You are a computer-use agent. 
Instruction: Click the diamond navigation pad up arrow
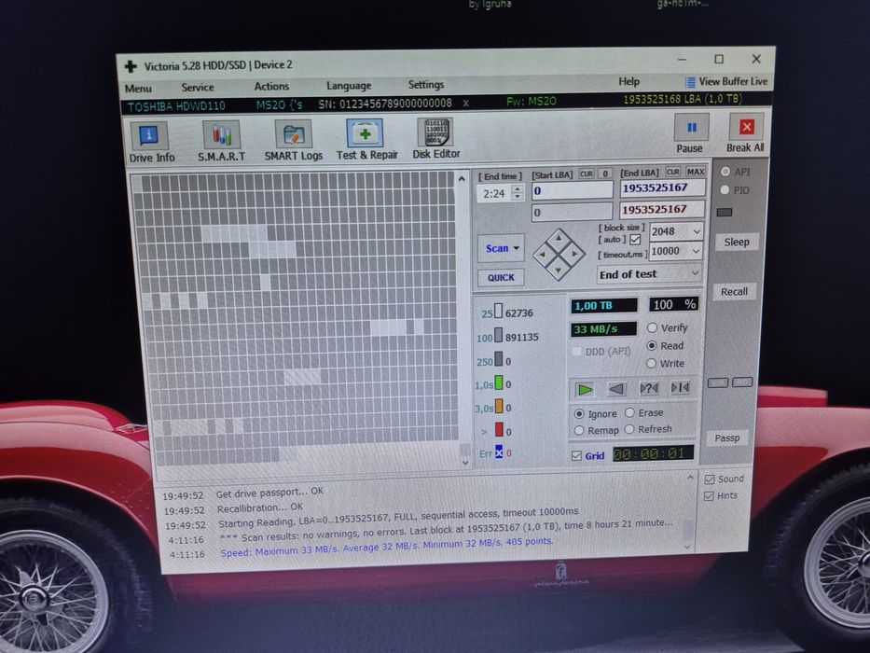coord(559,238)
